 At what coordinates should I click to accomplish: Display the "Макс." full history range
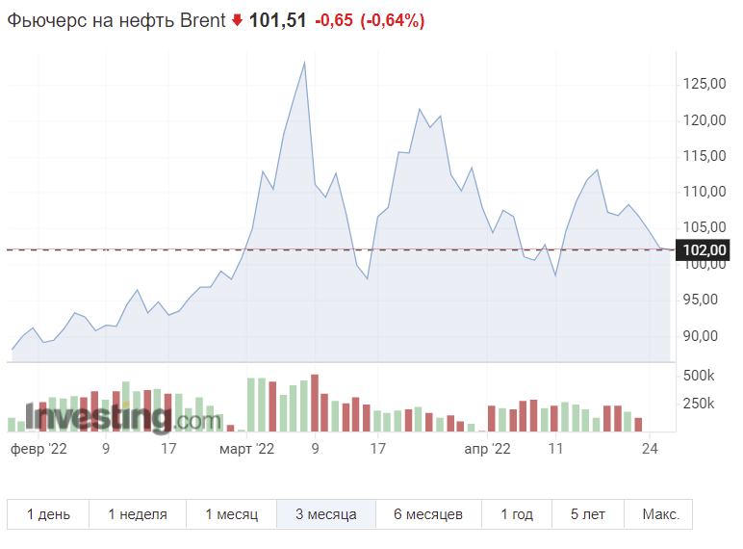click(x=658, y=514)
